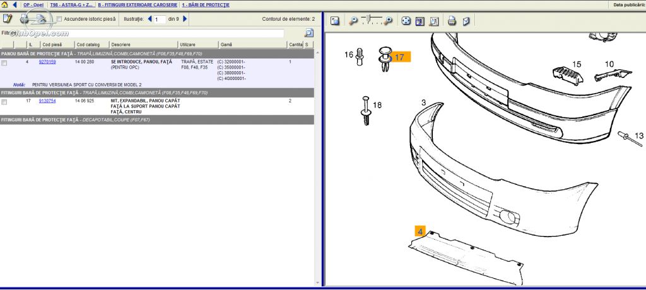The image size is (646, 290).
Task: Click the pan arrows icon
Action: [x=406, y=21]
